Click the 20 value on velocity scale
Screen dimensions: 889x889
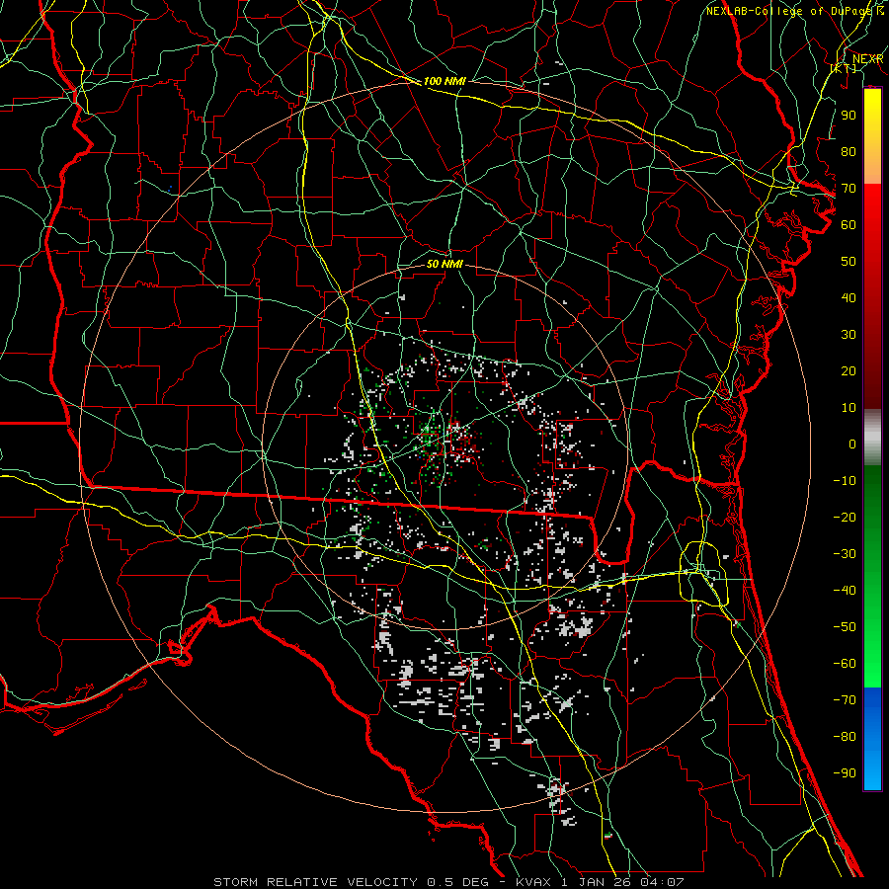[x=849, y=370]
